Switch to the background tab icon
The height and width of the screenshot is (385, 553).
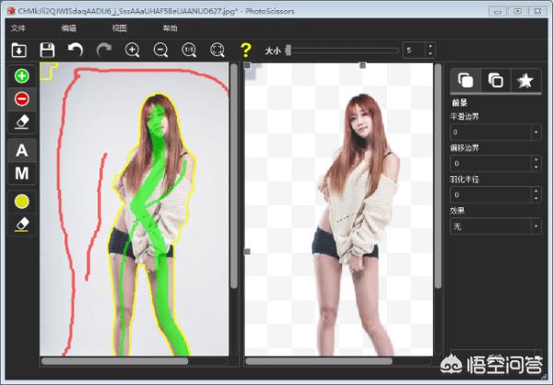[496, 81]
